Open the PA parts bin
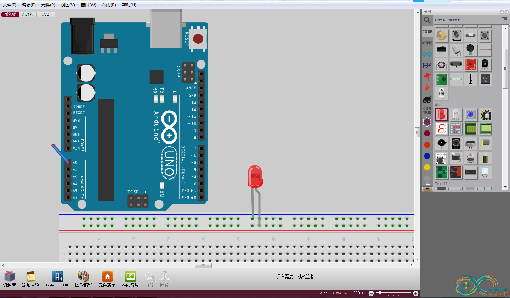This screenshot has height=298, width=510. [x=427, y=65]
